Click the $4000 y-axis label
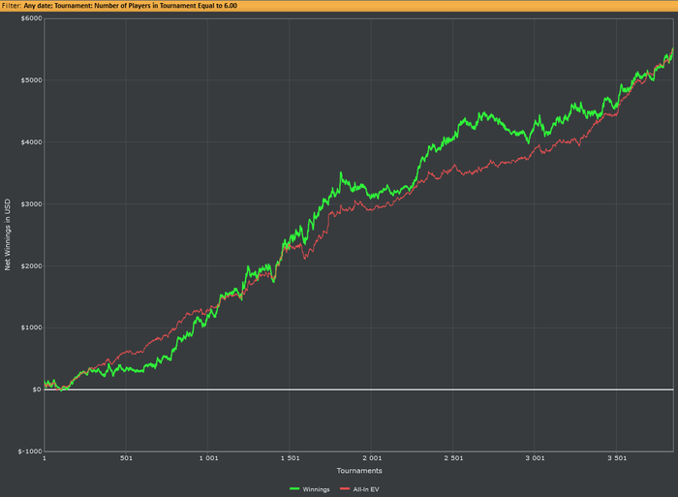The image size is (678, 497). pos(31,141)
